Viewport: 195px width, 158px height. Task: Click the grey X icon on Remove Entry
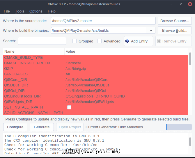[x=159, y=41]
